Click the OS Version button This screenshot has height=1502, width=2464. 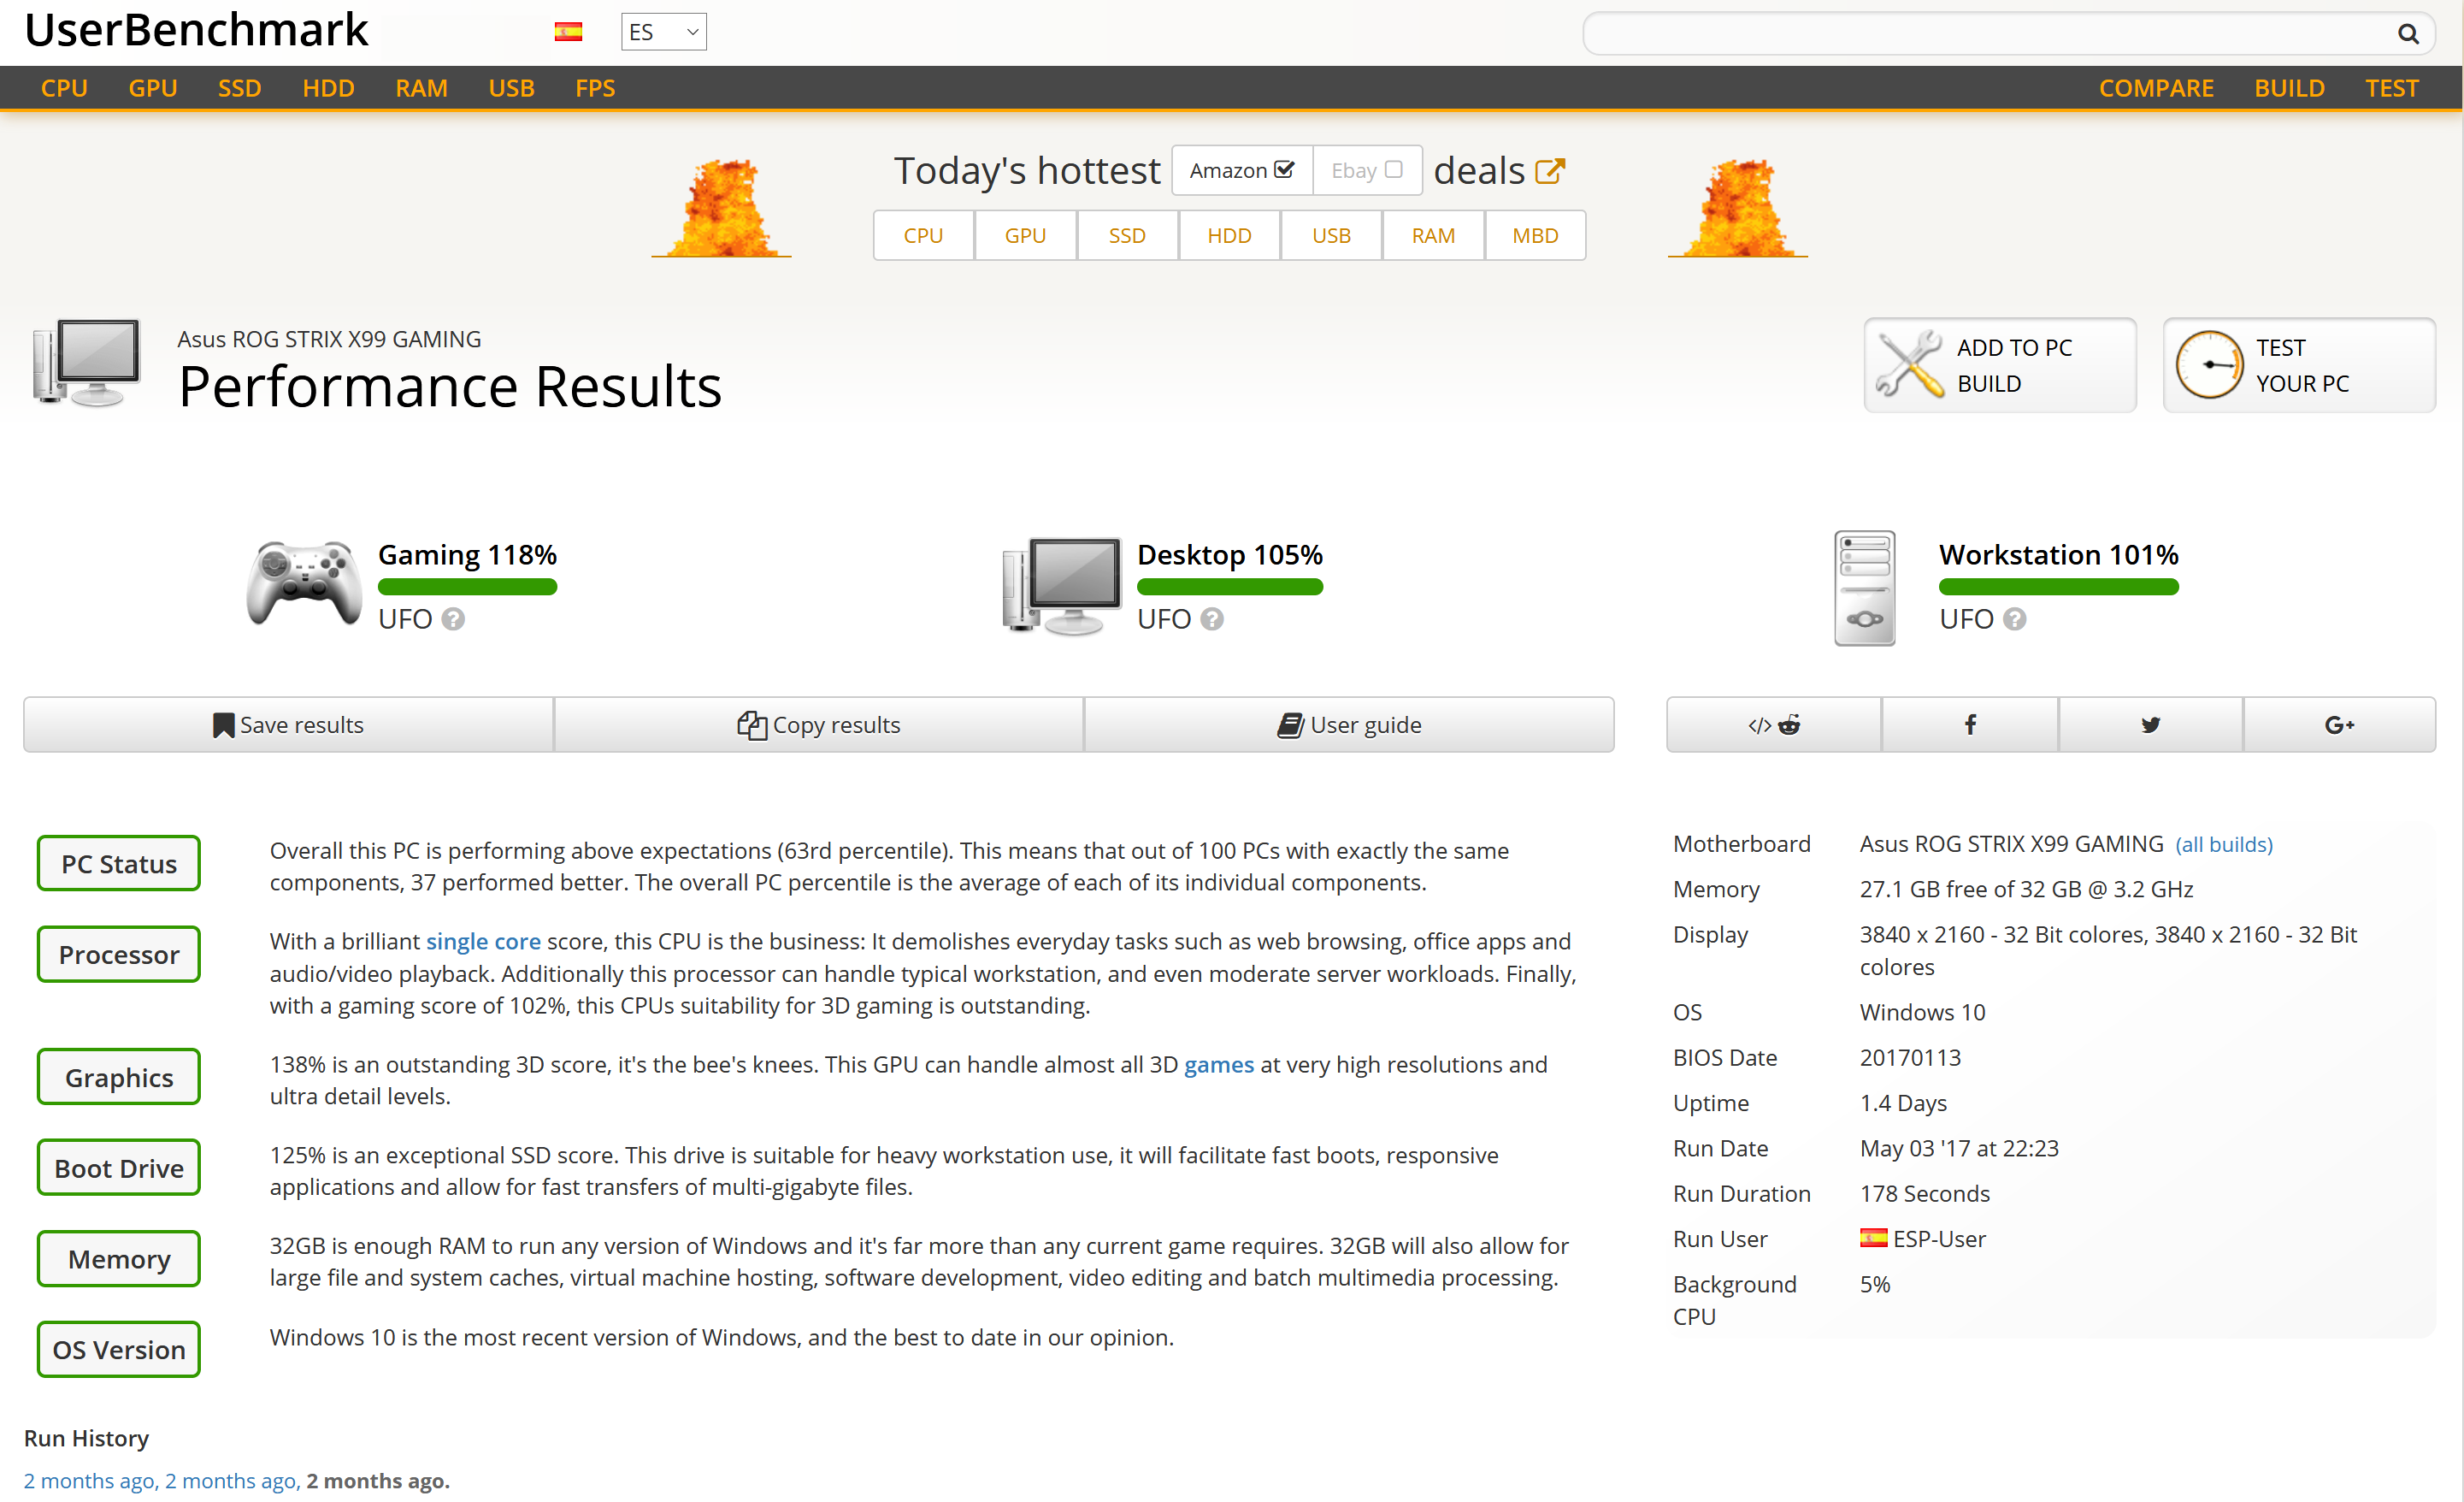point(119,1350)
